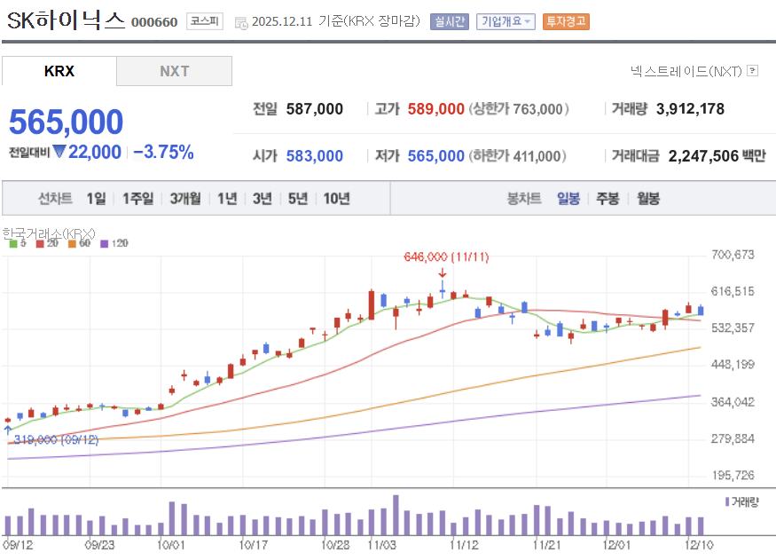Click the 넥스트레이드(NXT) text link
Viewport: 776px width, 560px height.
point(686,71)
